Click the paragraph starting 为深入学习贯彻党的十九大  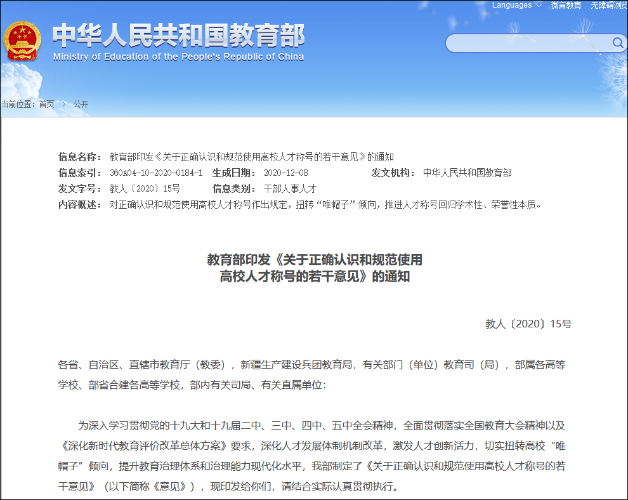click(311, 456)
